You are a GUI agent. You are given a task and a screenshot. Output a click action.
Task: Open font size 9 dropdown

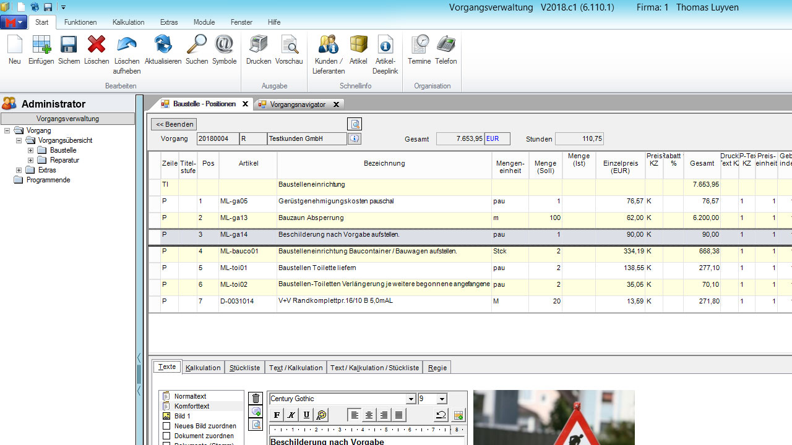pyautogui.click(x=442, y=399)
